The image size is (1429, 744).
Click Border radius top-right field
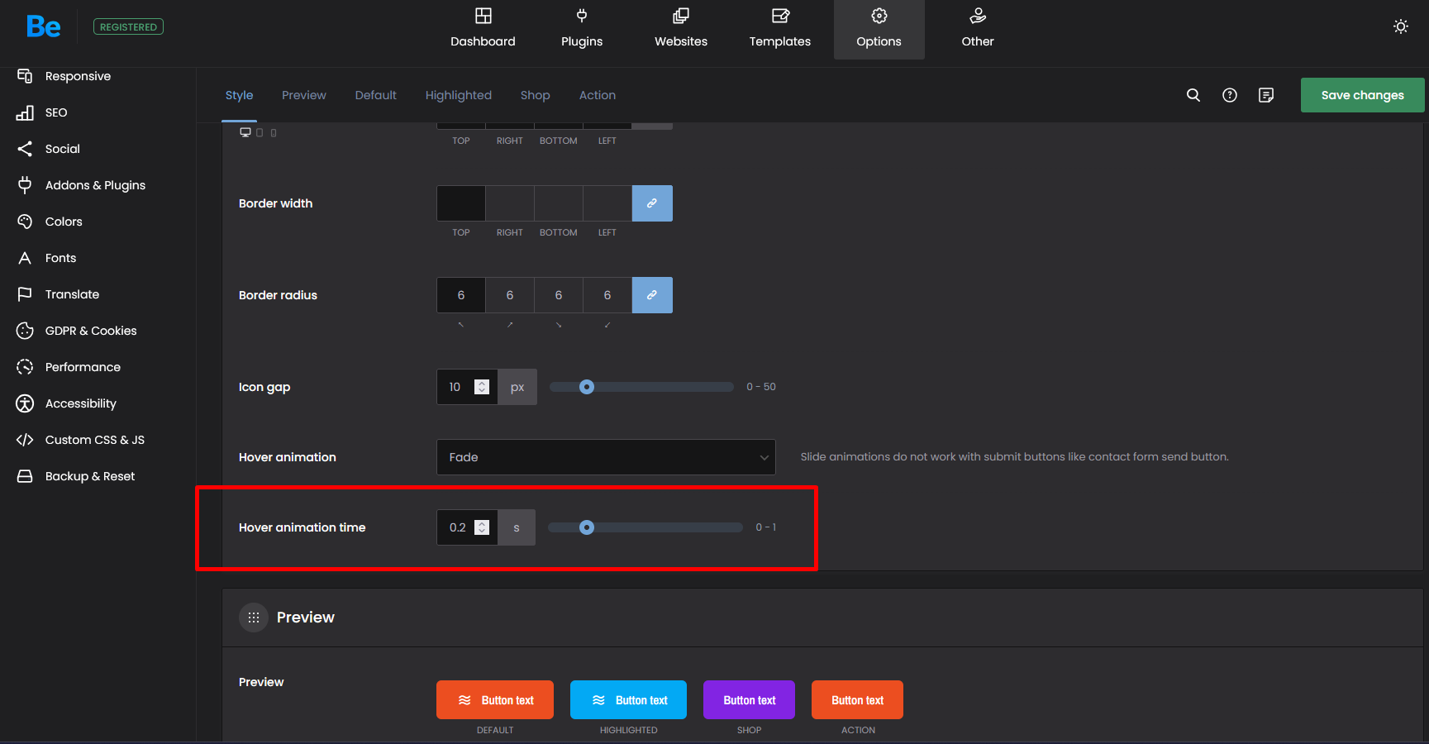[x=510, y=295]
